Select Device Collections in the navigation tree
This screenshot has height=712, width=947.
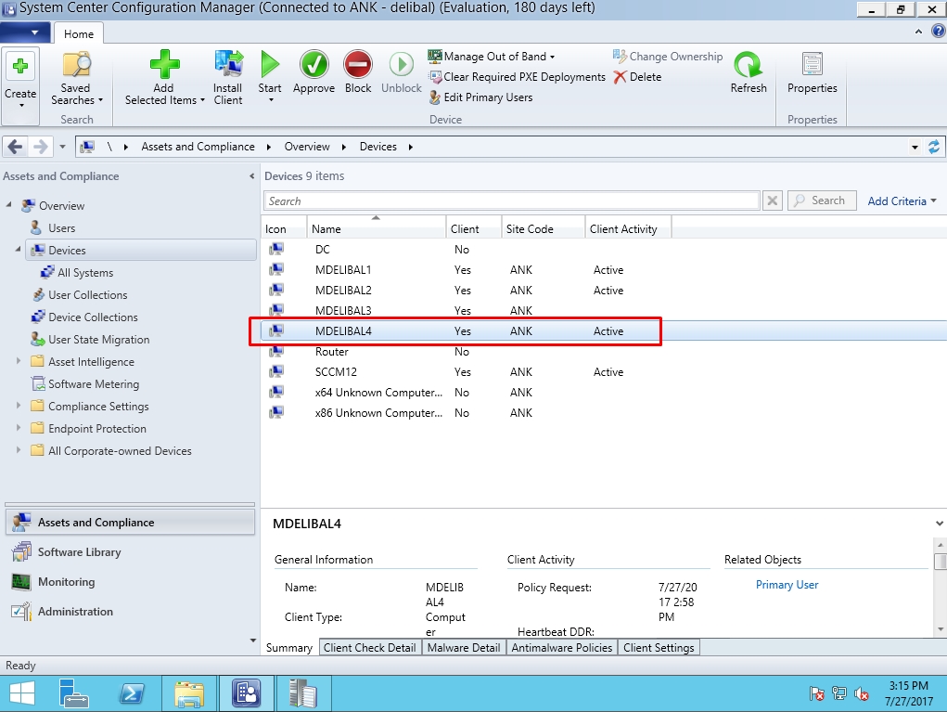[93, 317]
